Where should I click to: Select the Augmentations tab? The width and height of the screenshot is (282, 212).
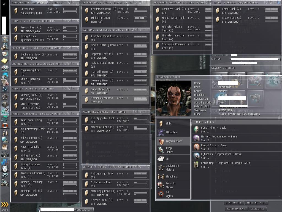point(173,141)
